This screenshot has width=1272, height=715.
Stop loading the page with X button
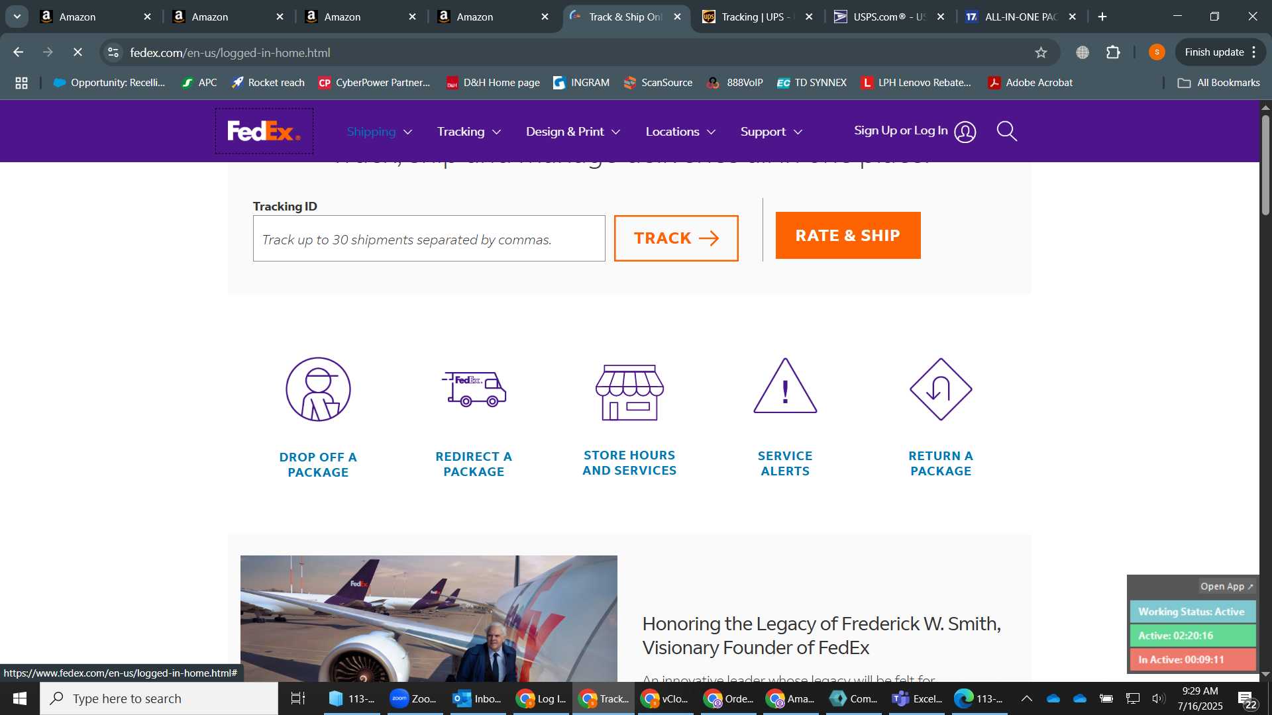tap(78, 52)
